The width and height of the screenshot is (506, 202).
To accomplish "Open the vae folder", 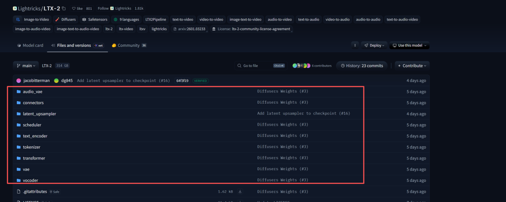I will coord(26,169).
